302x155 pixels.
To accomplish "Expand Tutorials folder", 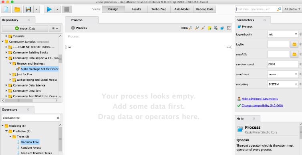I will [6, 36].
